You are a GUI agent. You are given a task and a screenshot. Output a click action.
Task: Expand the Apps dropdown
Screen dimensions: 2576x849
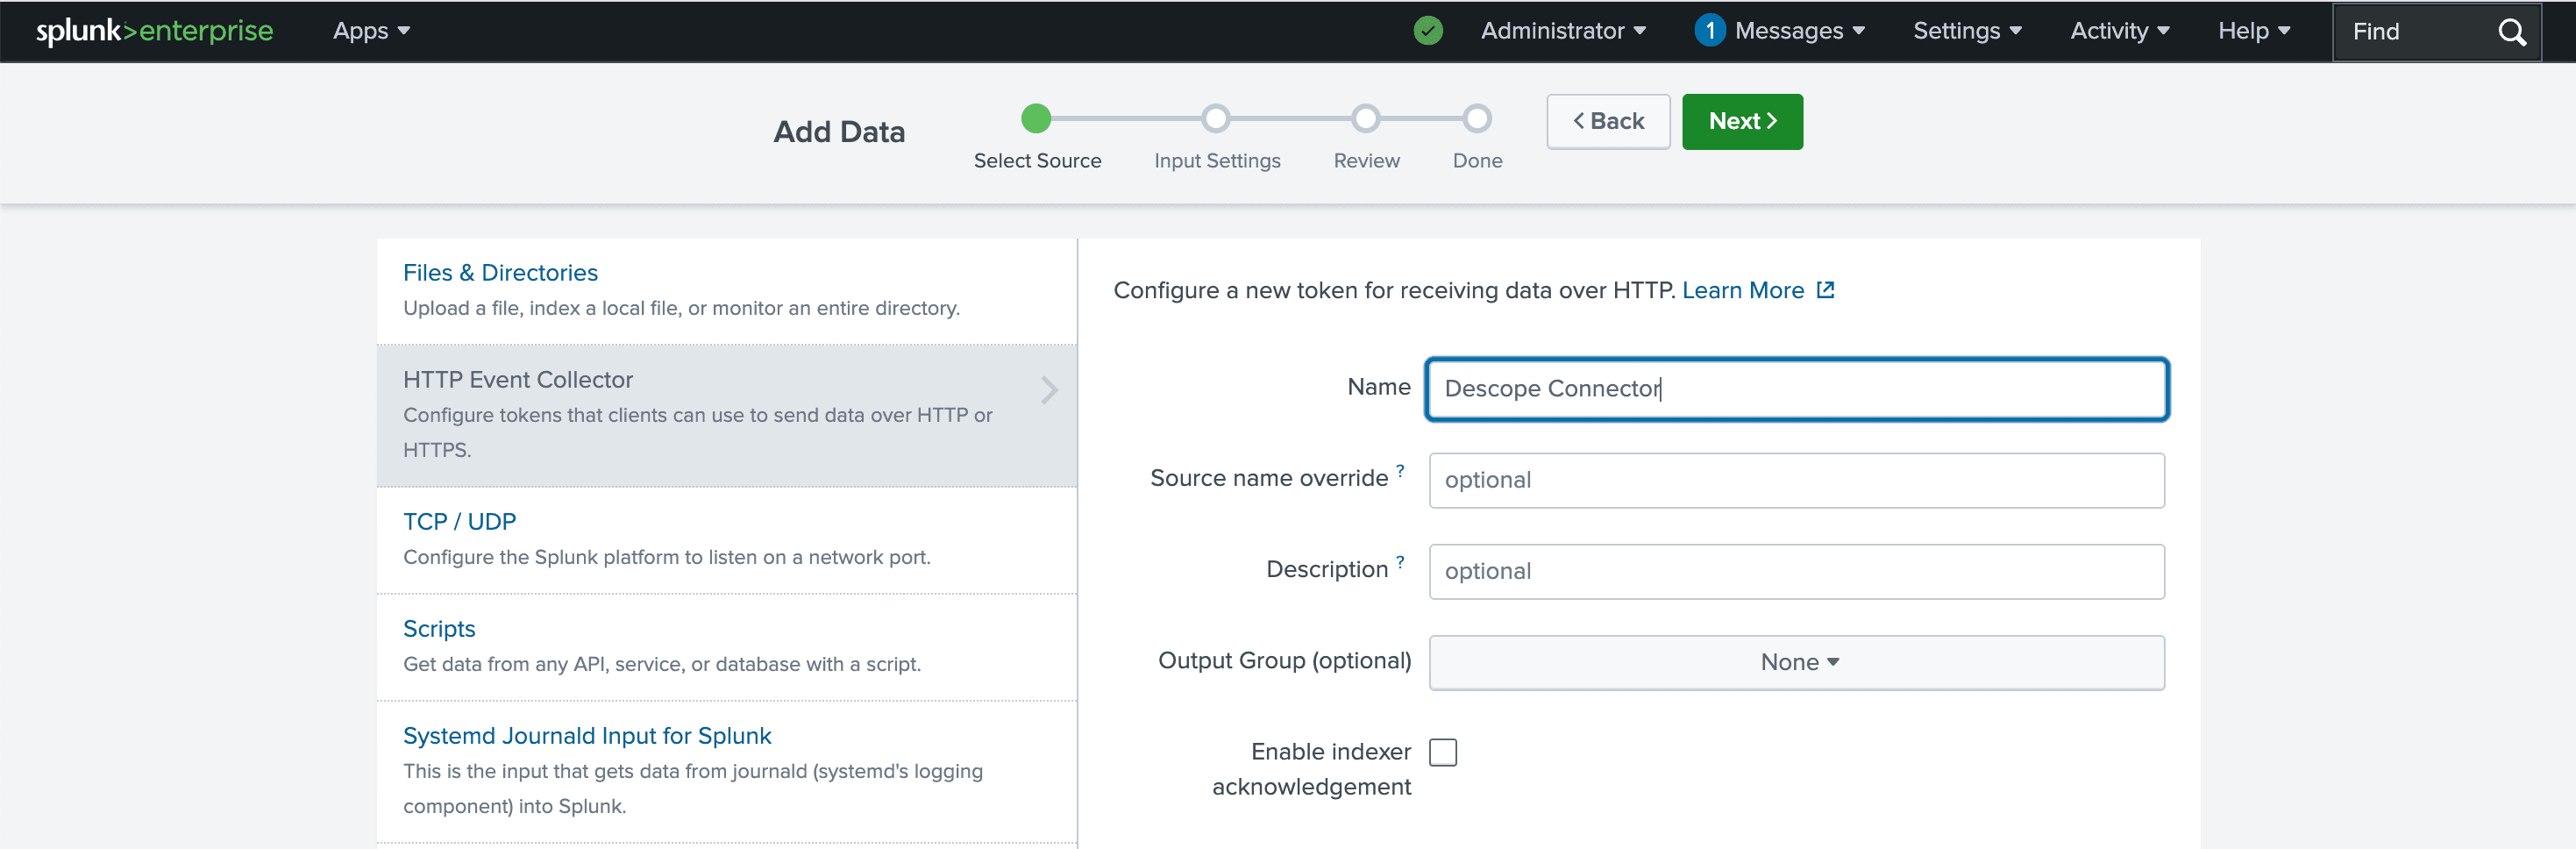click(x=370, y=31)
